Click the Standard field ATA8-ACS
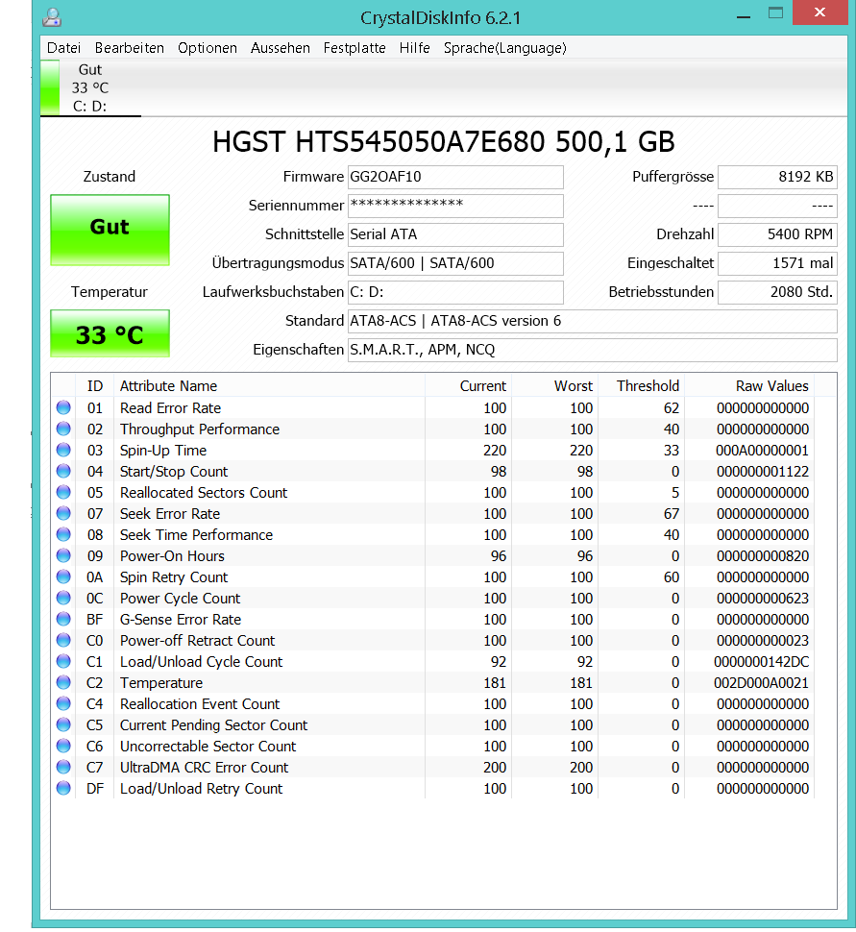 592,321
